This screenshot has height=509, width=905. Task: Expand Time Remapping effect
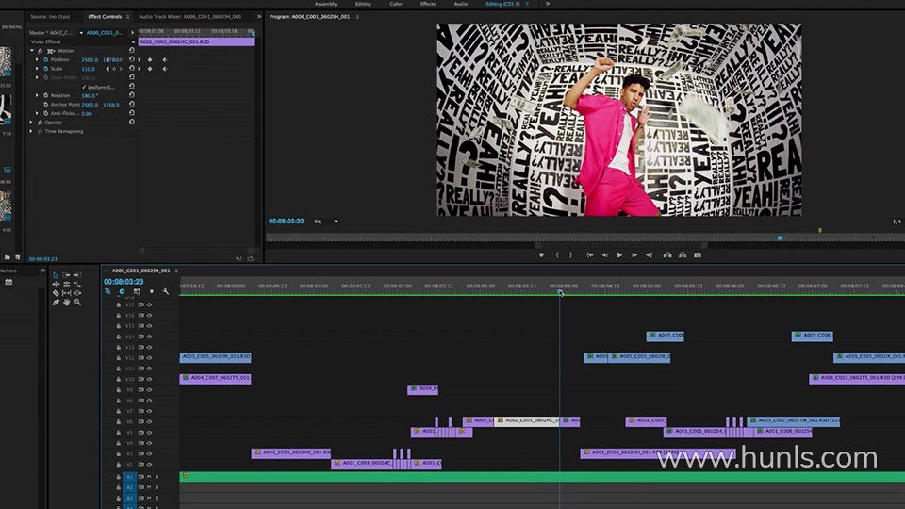click(31, 132)
